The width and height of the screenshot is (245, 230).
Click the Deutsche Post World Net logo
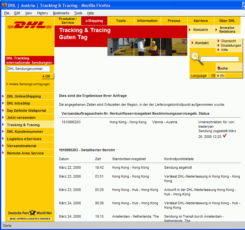click(30, 215)
